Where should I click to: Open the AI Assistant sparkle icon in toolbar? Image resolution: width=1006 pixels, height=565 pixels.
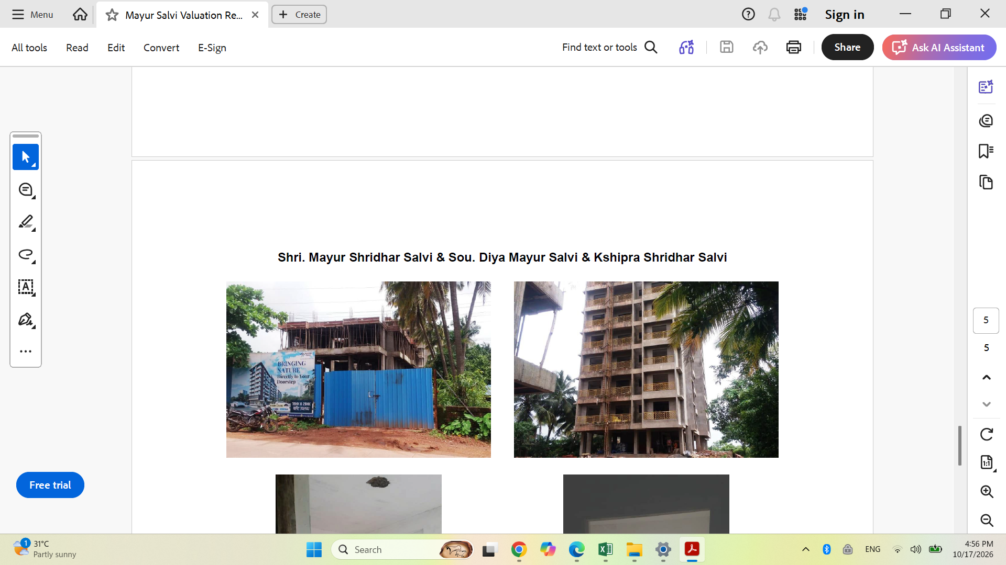coord(686,47)
